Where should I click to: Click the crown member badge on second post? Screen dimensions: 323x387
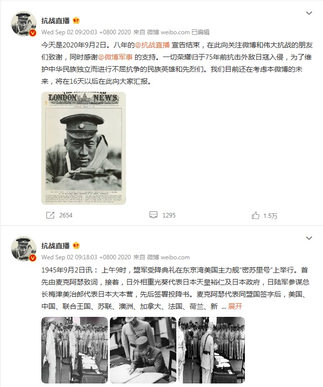(x=76, y=246)
